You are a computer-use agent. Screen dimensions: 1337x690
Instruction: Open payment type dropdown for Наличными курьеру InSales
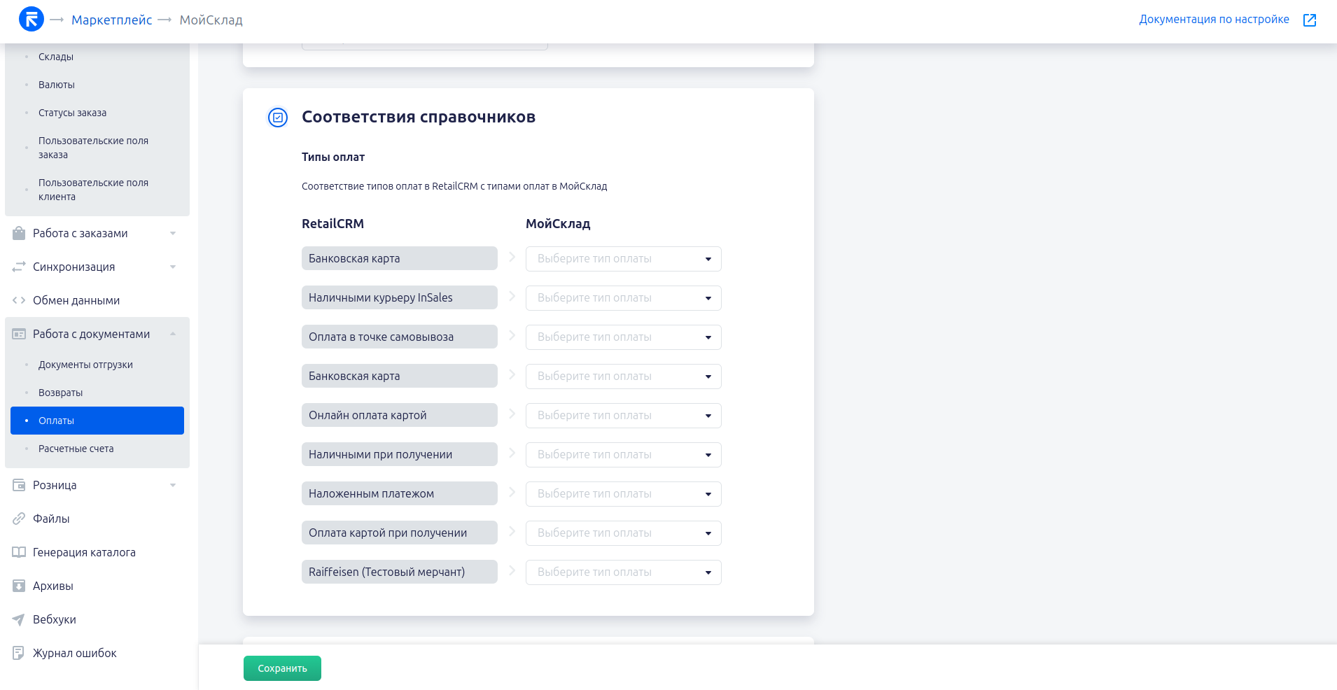[x=623, y=298]
